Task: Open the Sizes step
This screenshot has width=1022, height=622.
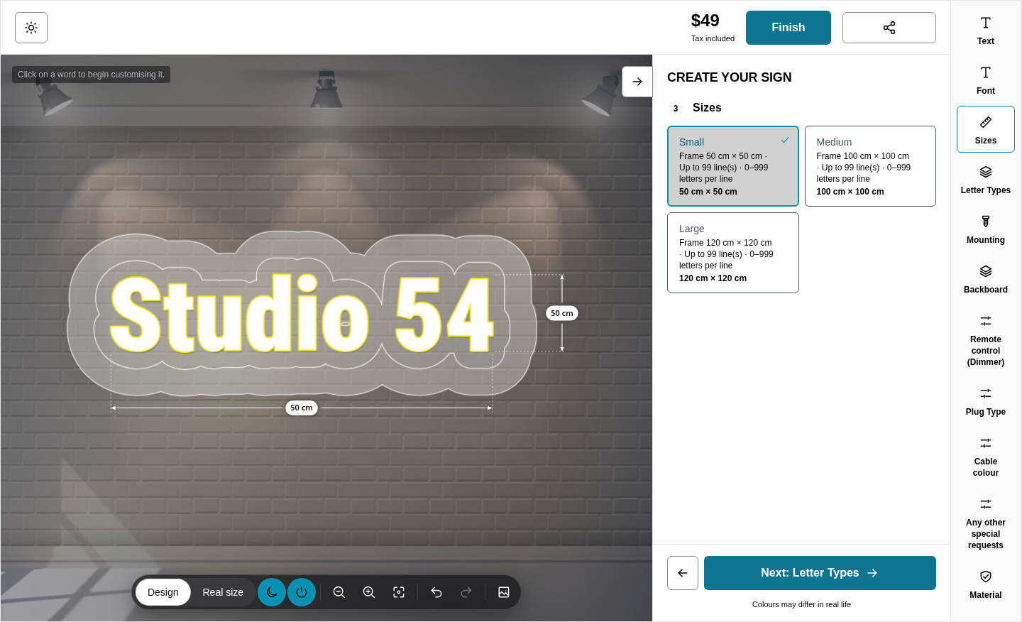Action: click(x=986, y=129)
